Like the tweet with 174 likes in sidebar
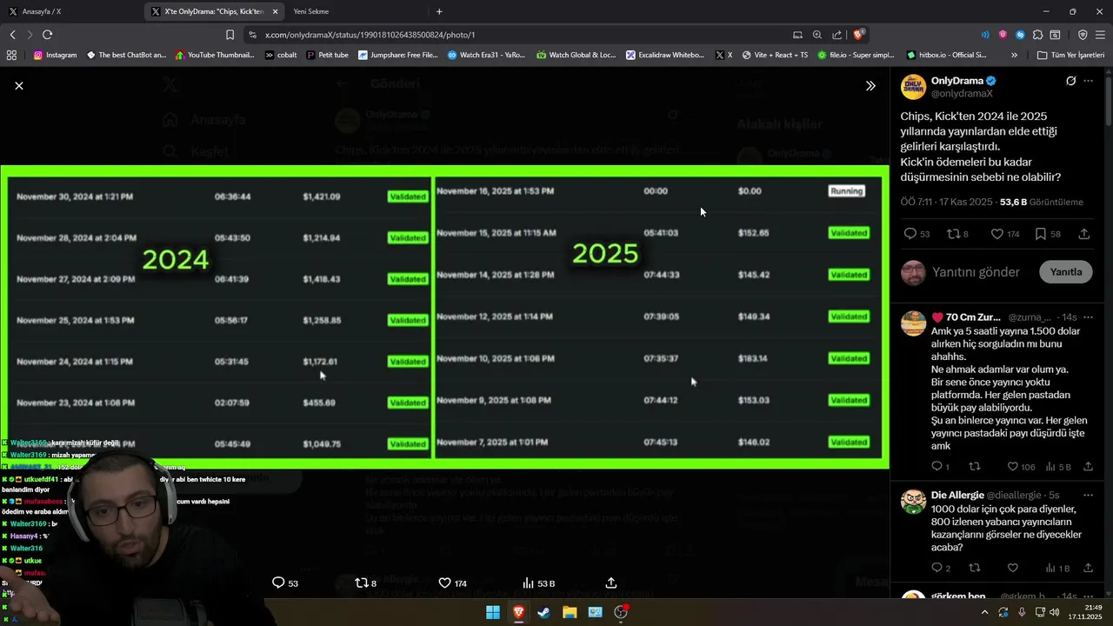1113x626 pixels. click(1005, 234)
